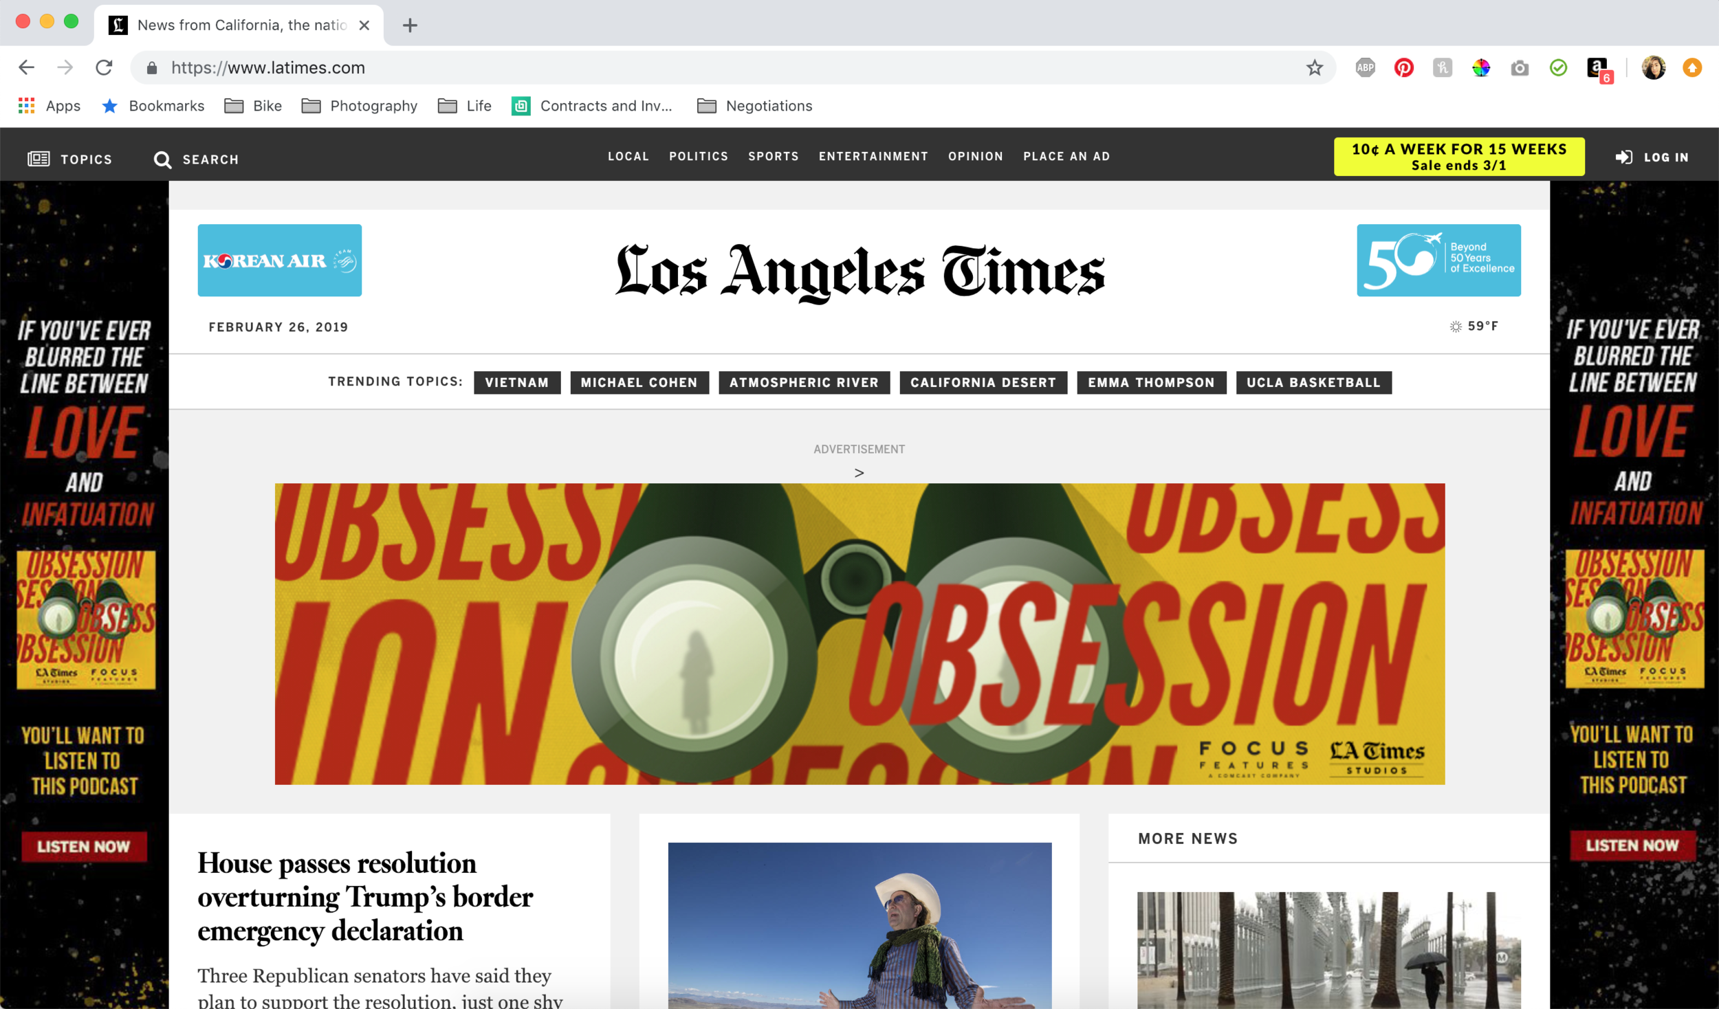Select the Vietnam trending topic

click(x=517, y=382)
